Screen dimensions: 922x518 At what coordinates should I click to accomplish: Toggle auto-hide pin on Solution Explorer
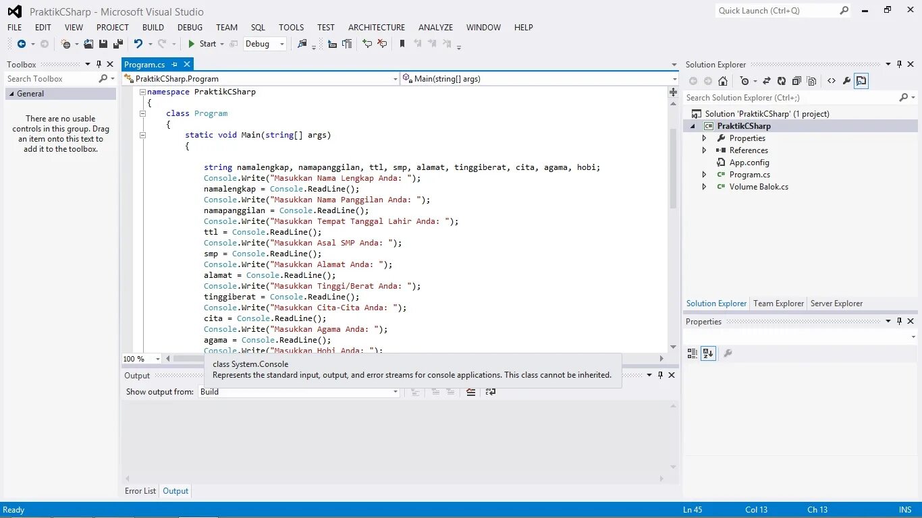click(x=899, y=65)
